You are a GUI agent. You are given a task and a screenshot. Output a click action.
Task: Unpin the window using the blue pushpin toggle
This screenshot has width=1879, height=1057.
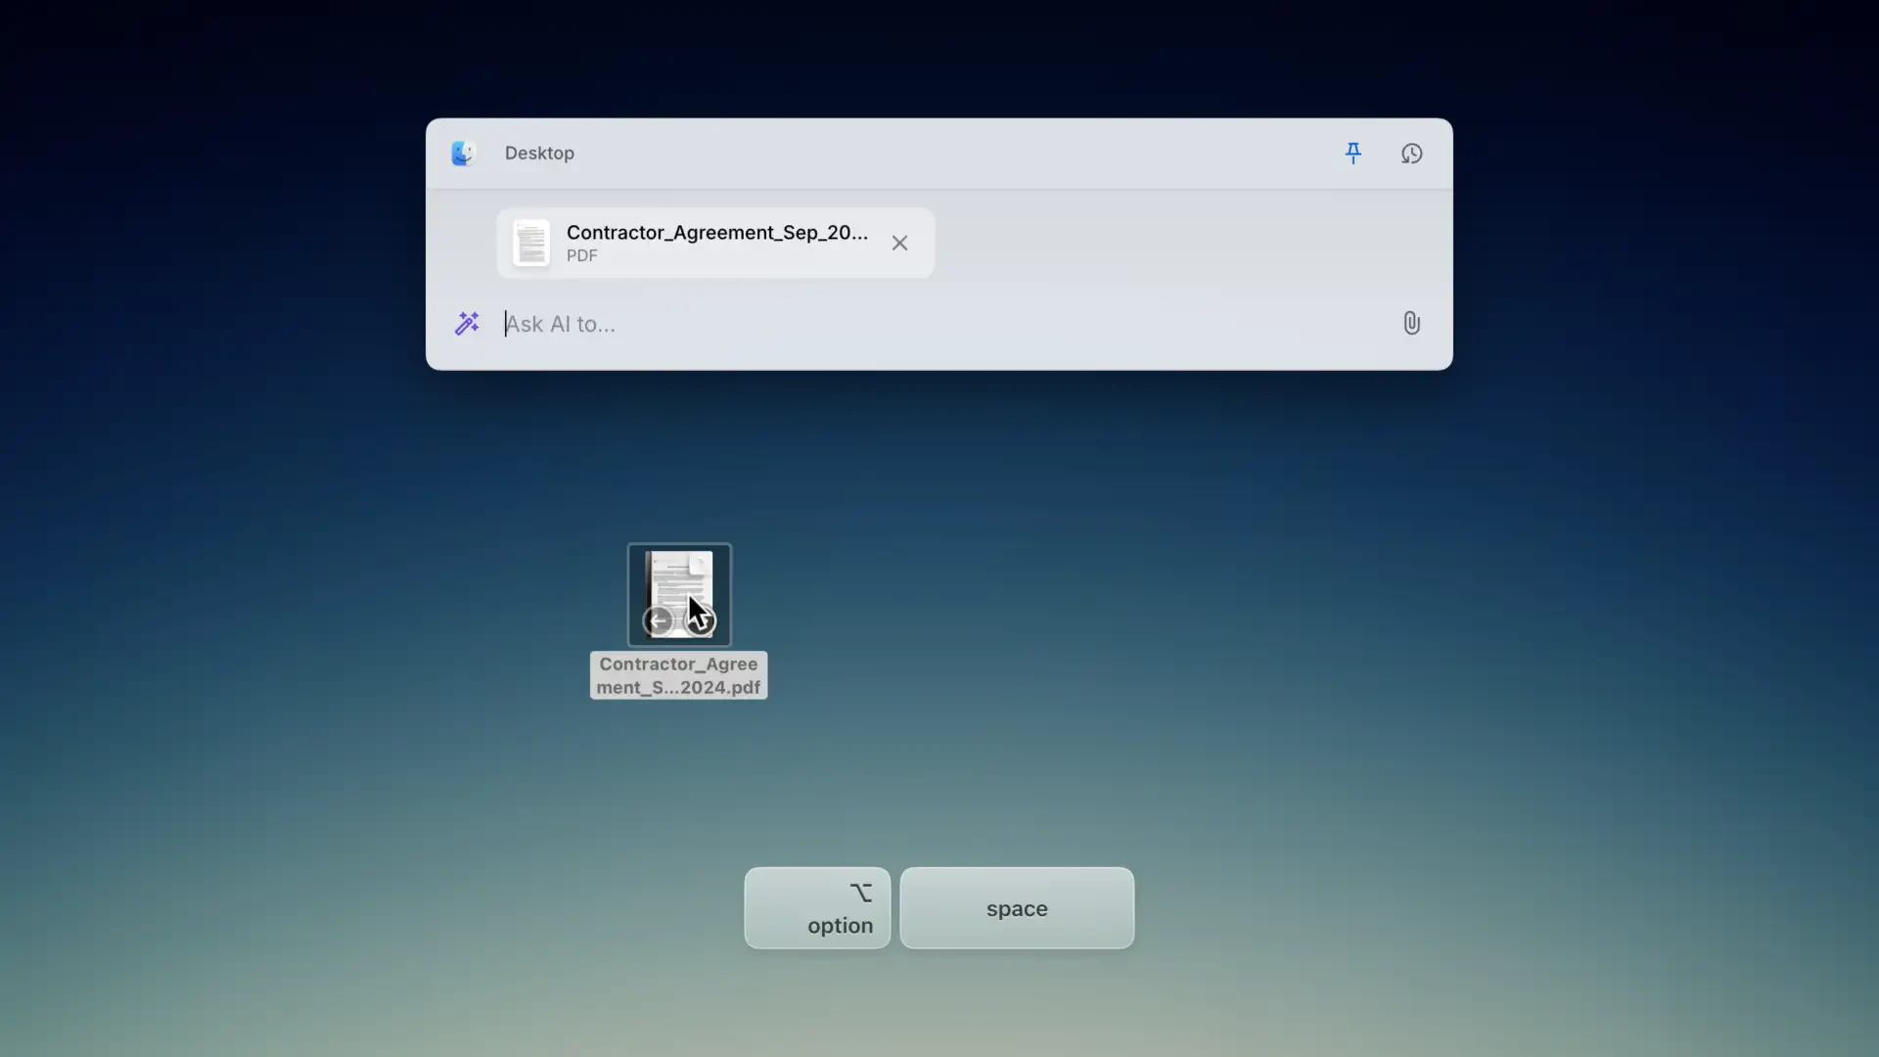pyautogui.click(x=1353, y=153)
